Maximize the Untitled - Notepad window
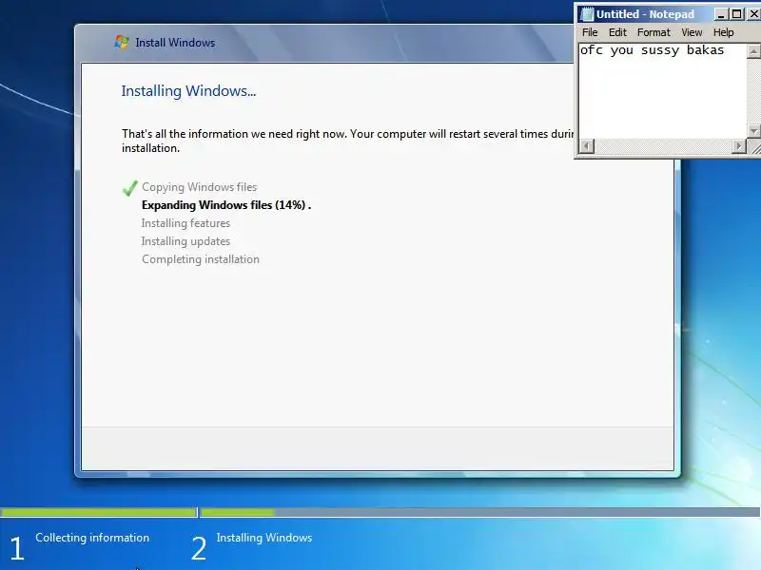Image resolution: width=761 pixels, height=570 pixels. pyautogui.click(x=736, y=14)
